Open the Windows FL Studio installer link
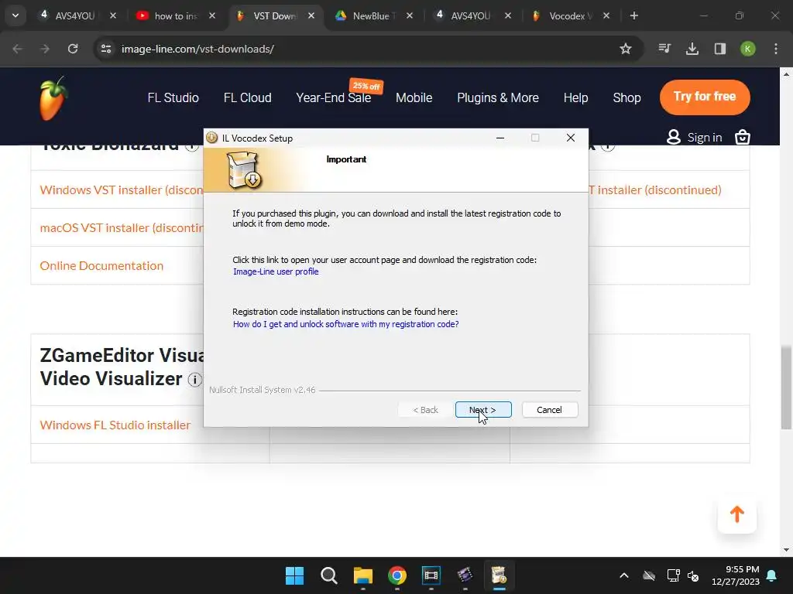This screenshot has width=793, height=594. (115, 425)
